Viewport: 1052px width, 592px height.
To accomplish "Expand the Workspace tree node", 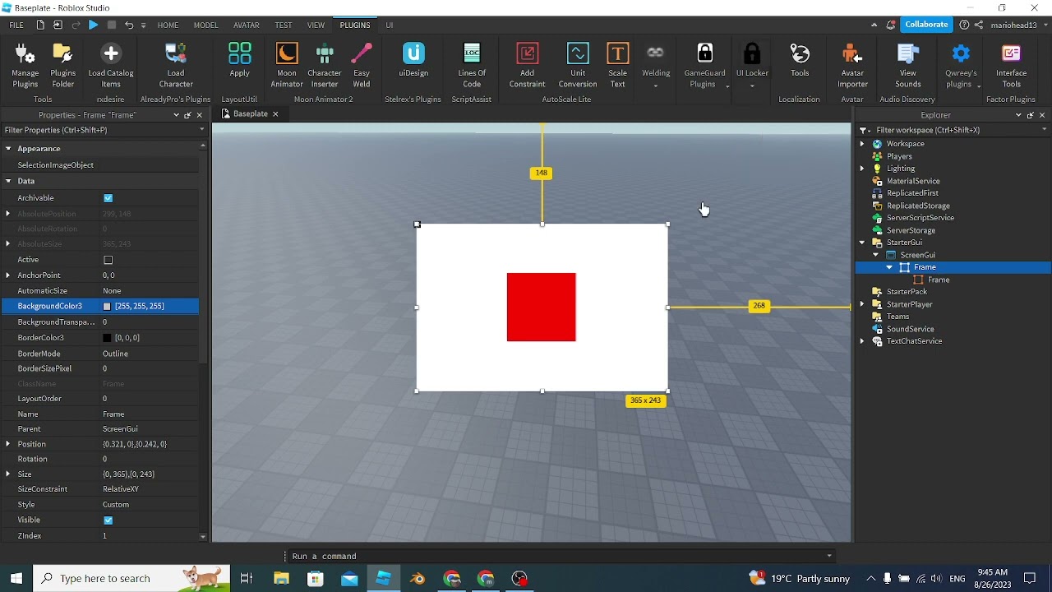I will [x=862, y=144].
